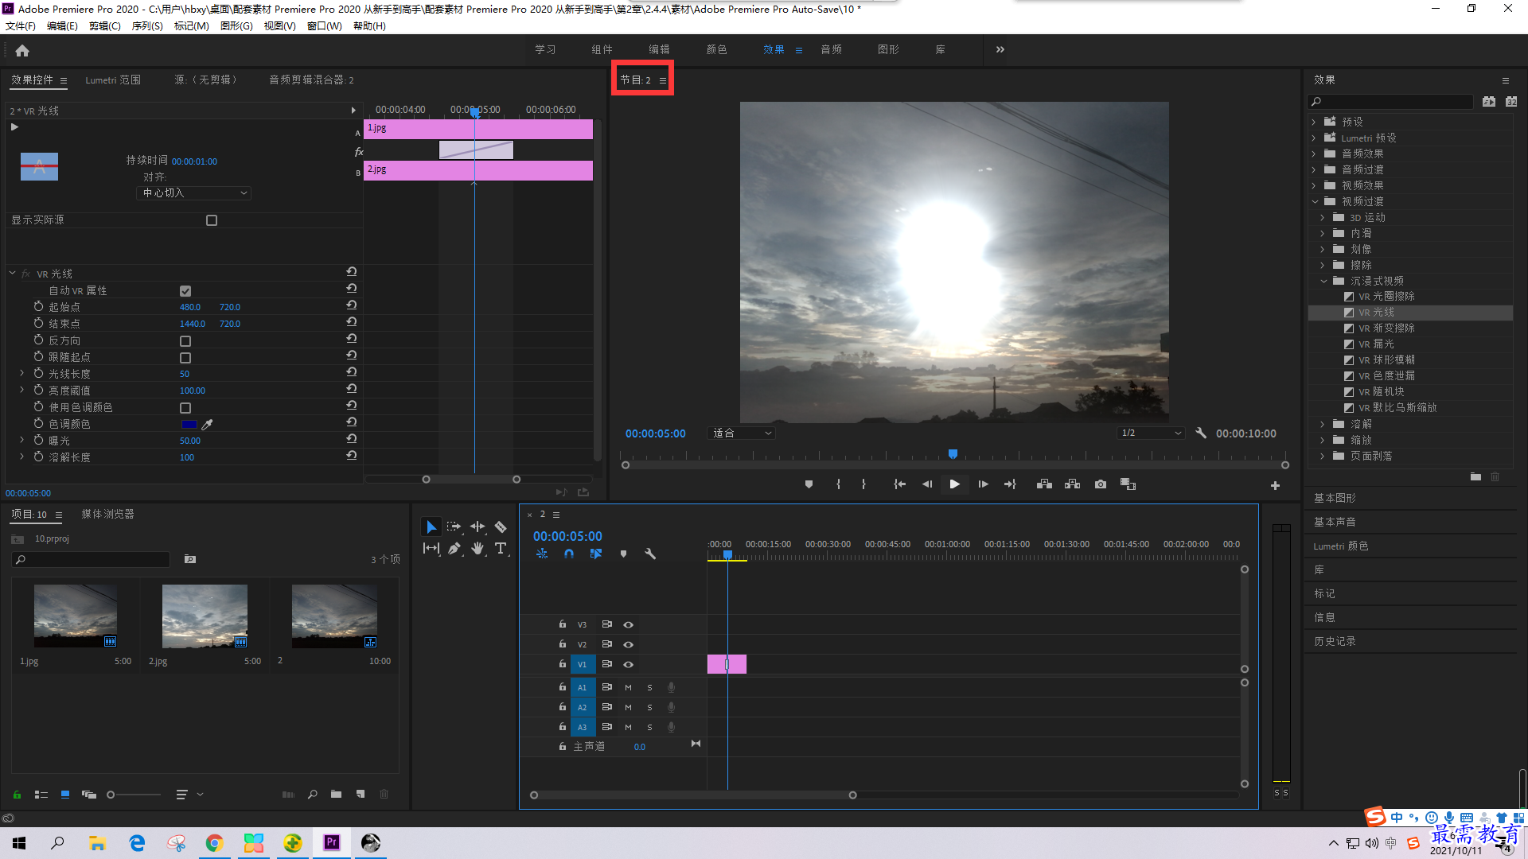Expand 溶解长度 parameter
This screenshot has height=859, width=1528.
22,457
